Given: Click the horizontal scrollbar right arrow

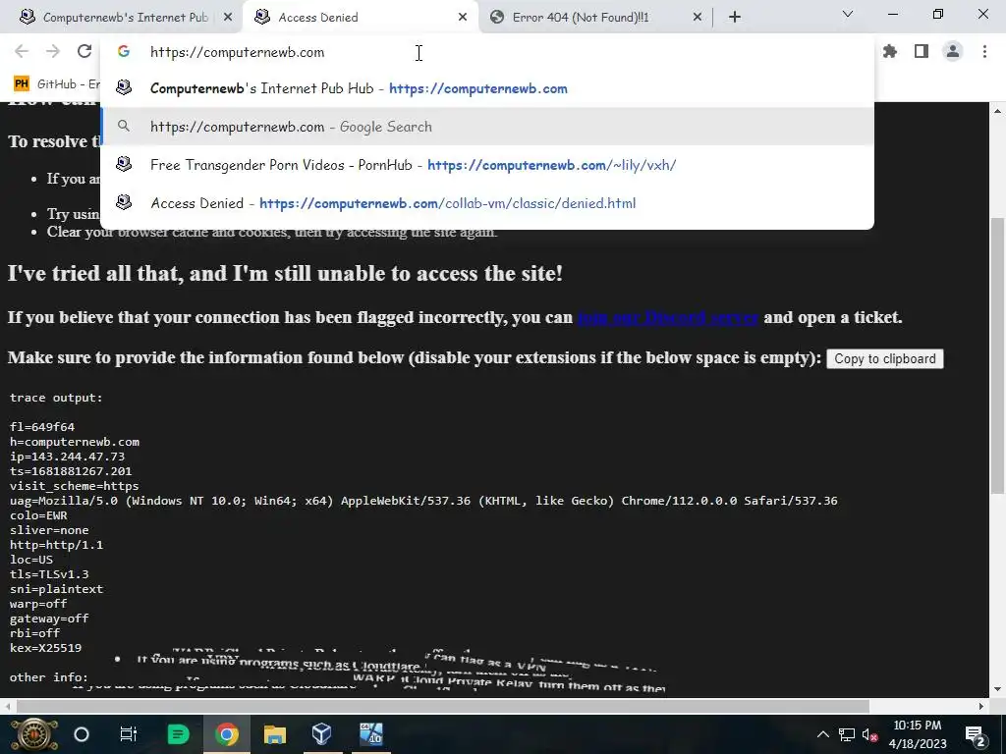Looking at the screenshot, I should (981, 706).
